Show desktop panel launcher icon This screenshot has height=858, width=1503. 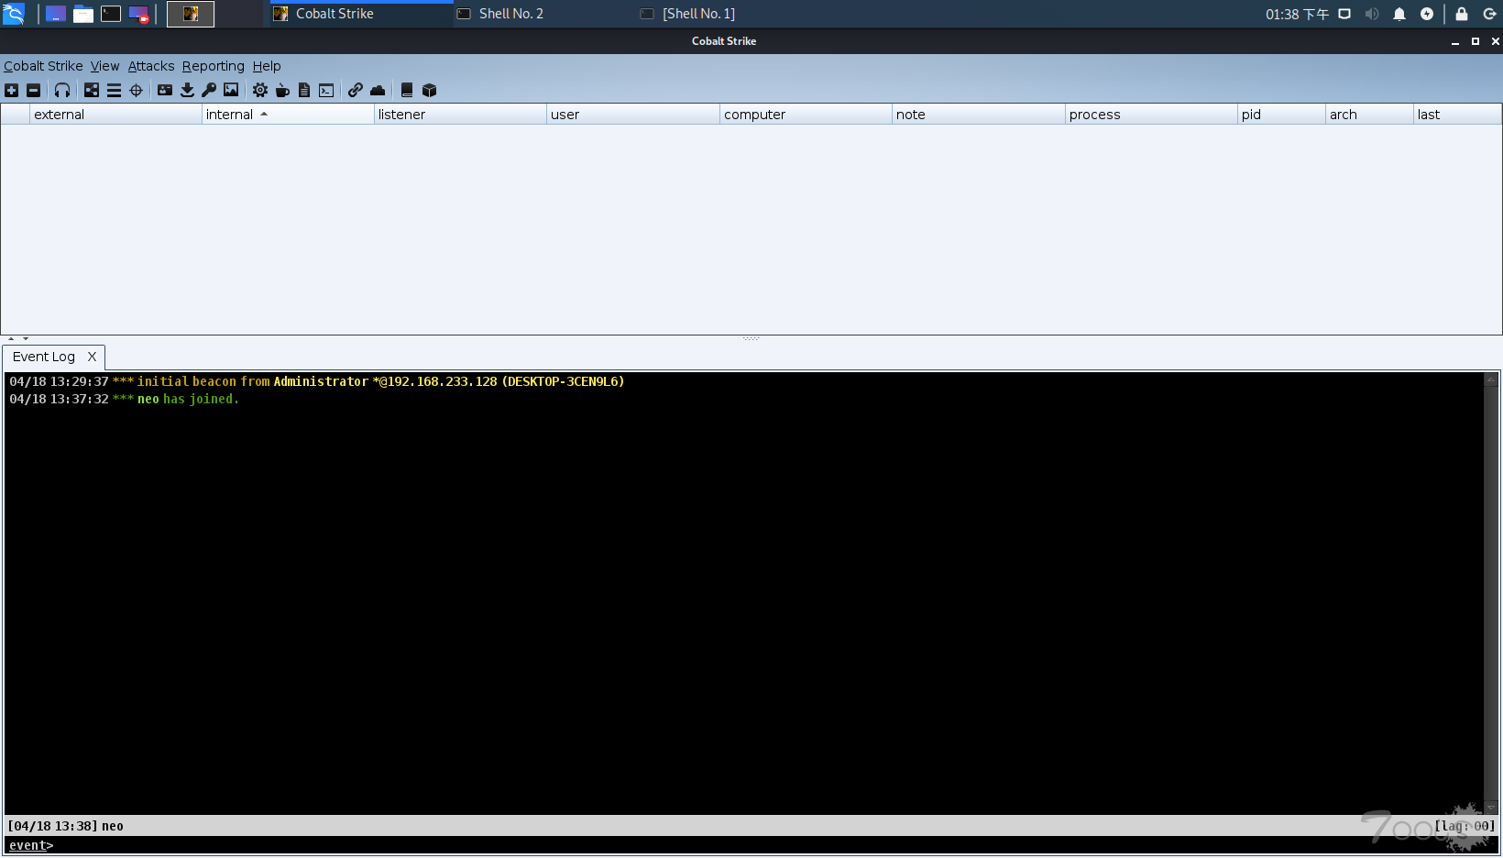[x=56, y=14]
